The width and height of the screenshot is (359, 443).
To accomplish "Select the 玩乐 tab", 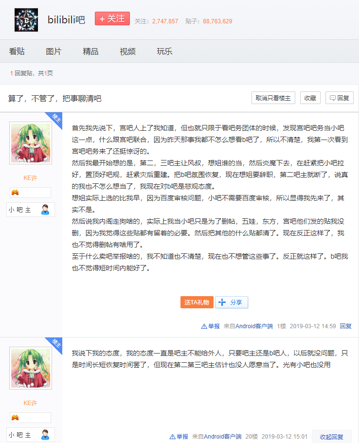I will point(164,52).
